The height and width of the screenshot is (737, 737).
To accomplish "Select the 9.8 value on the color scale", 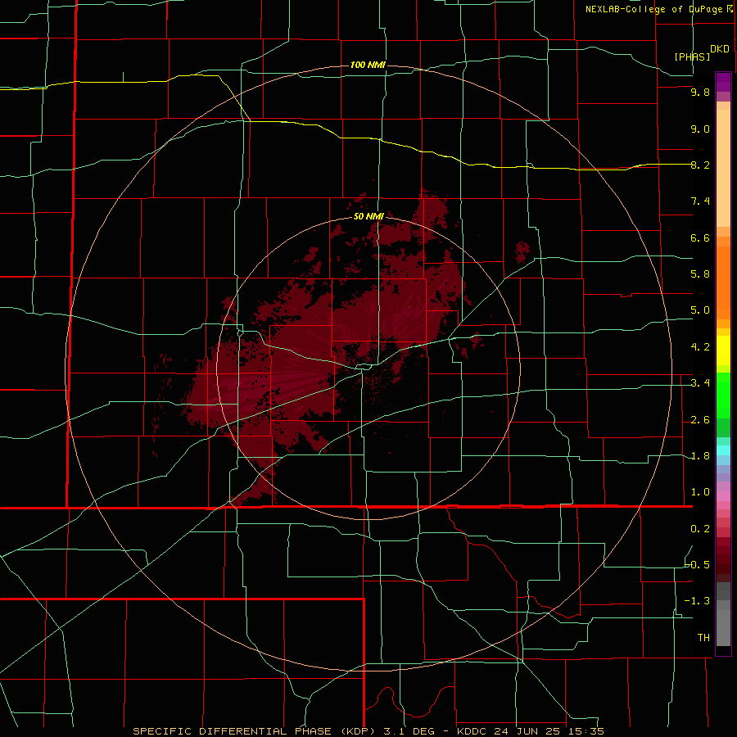I will (700, 92).
